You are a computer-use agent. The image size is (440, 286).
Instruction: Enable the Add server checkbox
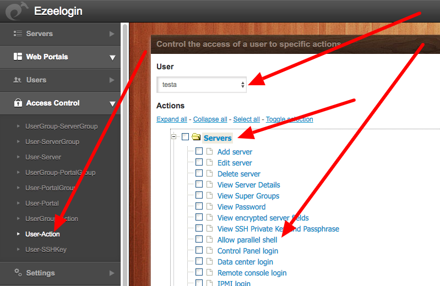(199, 151)
